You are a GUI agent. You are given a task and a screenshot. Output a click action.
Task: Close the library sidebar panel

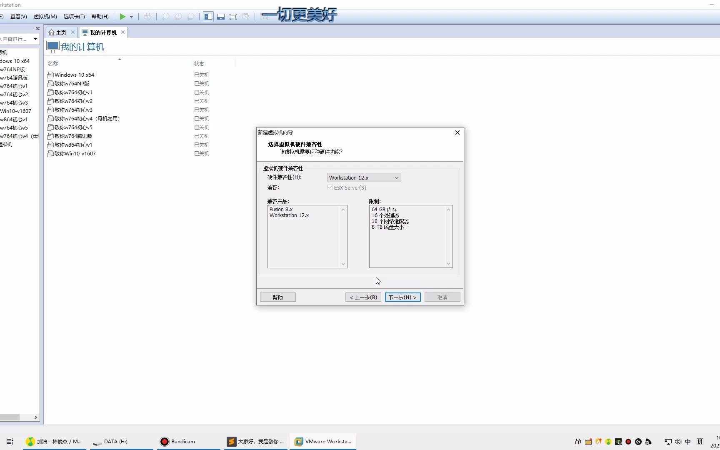pos(38,29)
